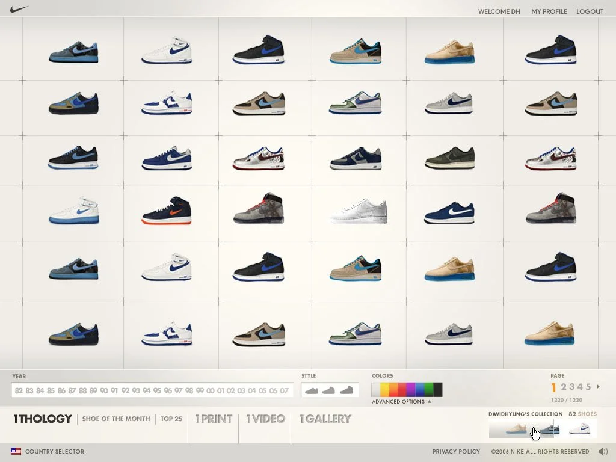Image resolution: width=616 pixels, height=462 pixels.
Task: Filter shoes by year 05
Action: tap(262, 391)
